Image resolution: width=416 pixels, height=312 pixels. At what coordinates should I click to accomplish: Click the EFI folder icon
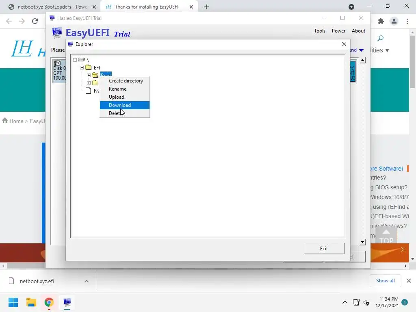coord(88,68)
